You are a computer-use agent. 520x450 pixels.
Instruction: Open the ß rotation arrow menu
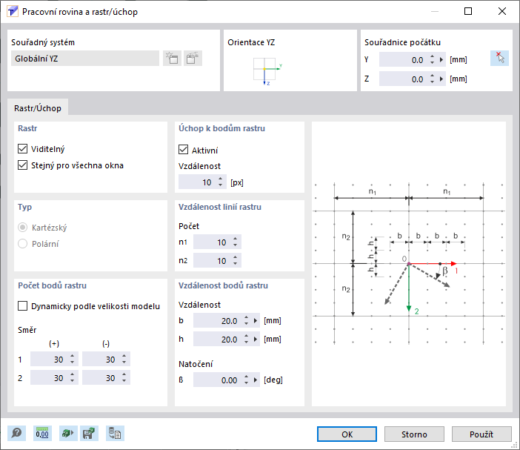pyautogui.click(x=256, y=380)
